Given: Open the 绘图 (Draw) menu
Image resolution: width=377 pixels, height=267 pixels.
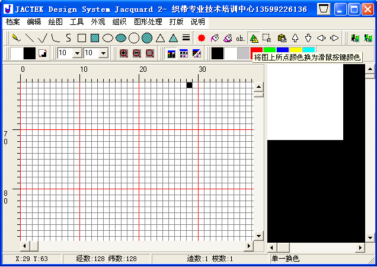Looking at the screenshot, I should coord(55,22).
